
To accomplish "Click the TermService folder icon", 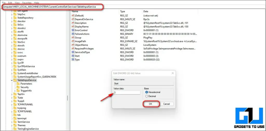I will coord(15,122).
